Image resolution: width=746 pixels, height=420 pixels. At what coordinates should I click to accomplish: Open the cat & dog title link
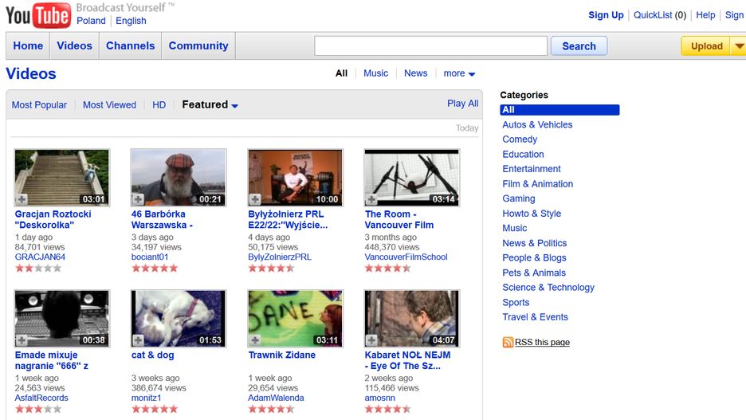pos(153,355)
